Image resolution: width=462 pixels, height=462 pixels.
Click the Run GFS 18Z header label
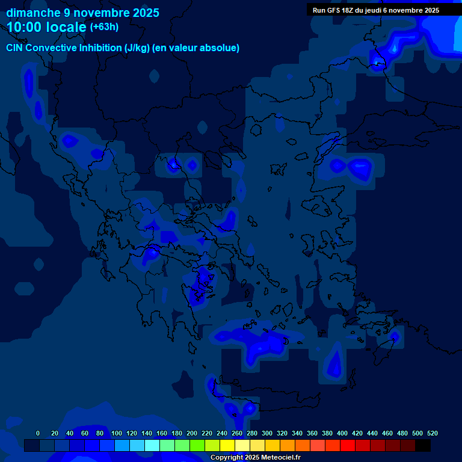point(375,10)
